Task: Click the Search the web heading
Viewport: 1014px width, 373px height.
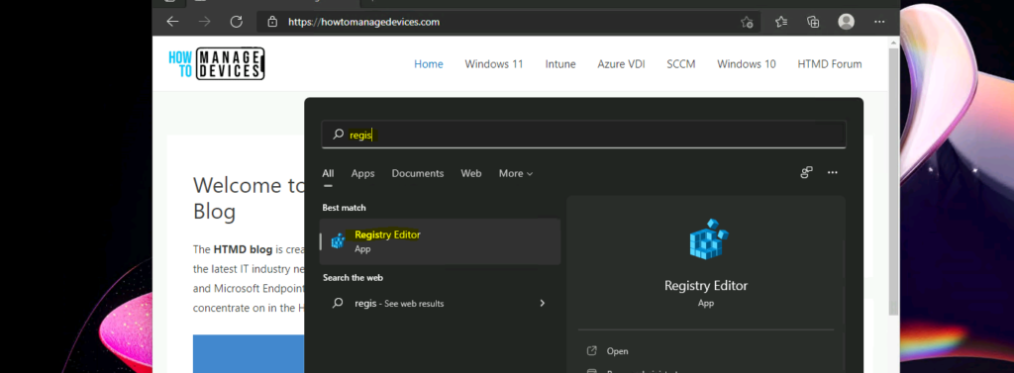Action: pos(354,277)
